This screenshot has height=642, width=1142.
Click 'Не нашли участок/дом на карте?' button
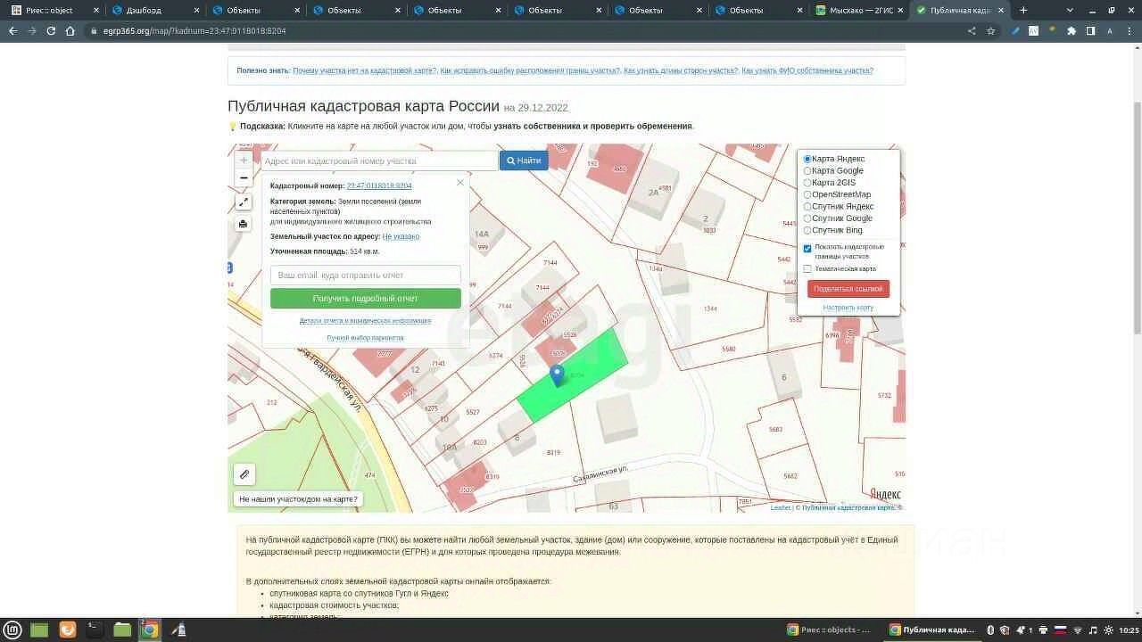[x=298, y=499]
